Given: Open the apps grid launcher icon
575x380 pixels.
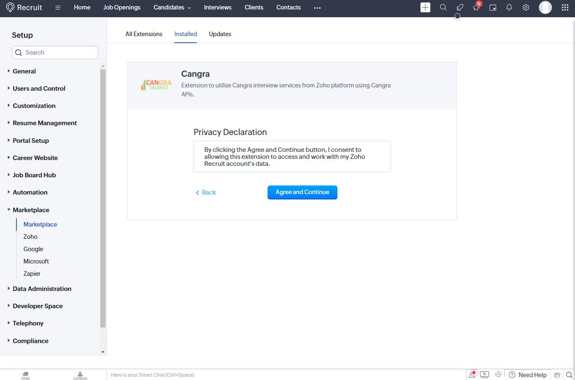Looking at the screenshot, I should pos(565,7).
